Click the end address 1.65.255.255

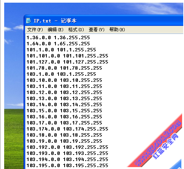72,44
